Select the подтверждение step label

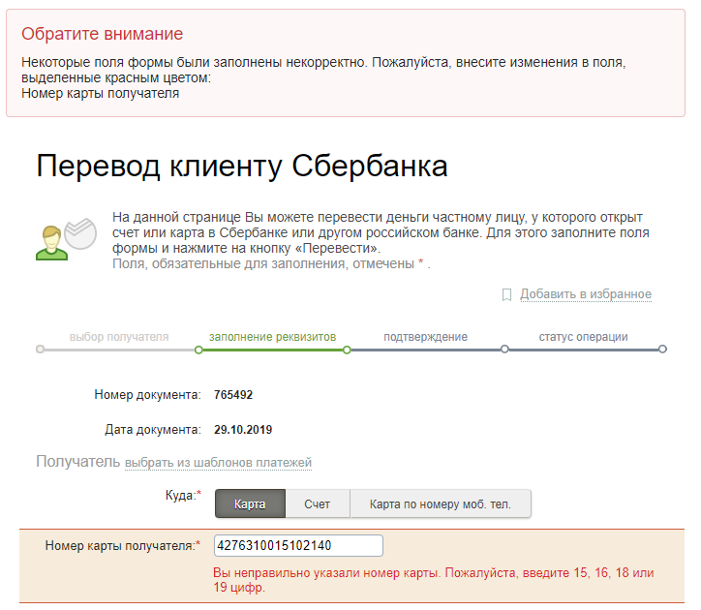(426, 337)
